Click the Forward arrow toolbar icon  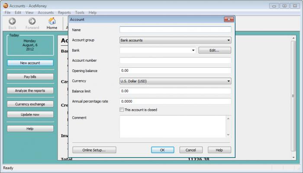click(x=32, y=21)
